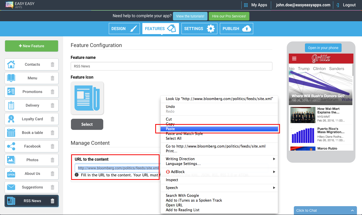
Task: Select the Photos image icon
Action: click(11, 160)
